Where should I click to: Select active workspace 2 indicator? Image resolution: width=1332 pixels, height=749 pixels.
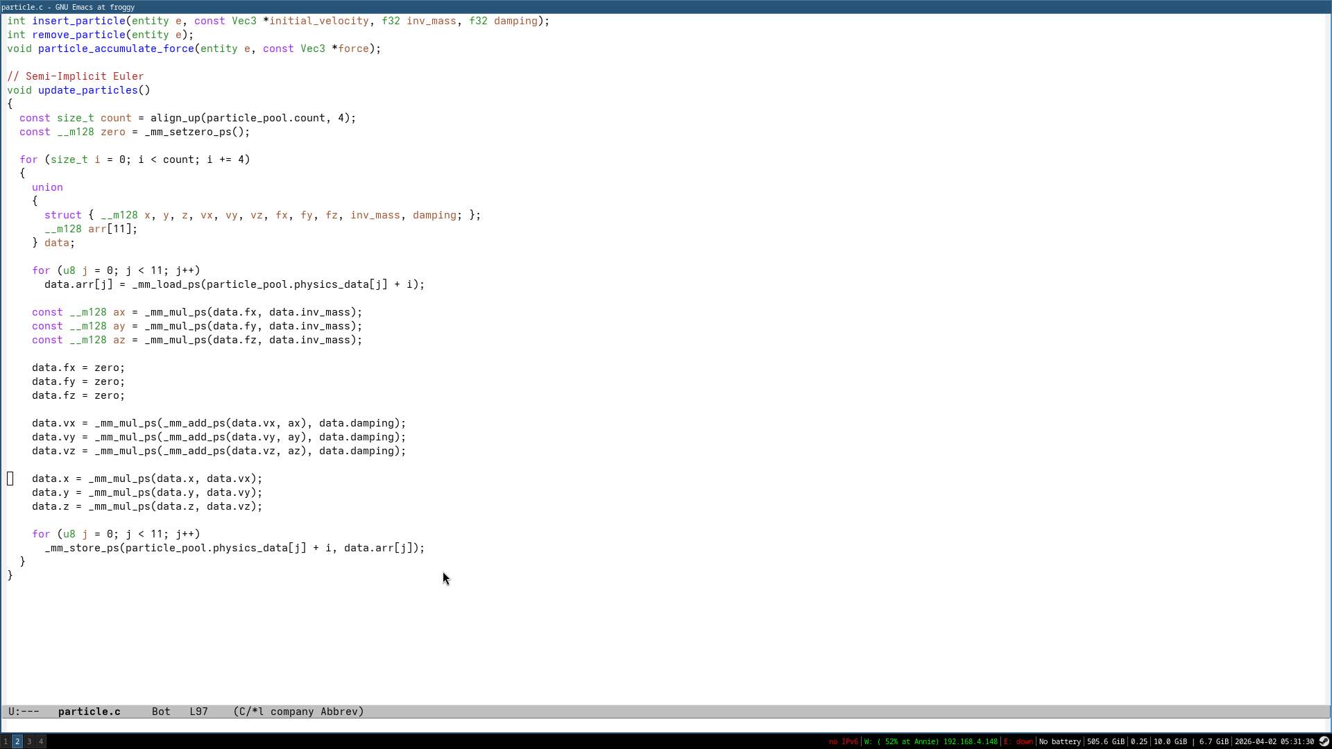coord(17,741)
